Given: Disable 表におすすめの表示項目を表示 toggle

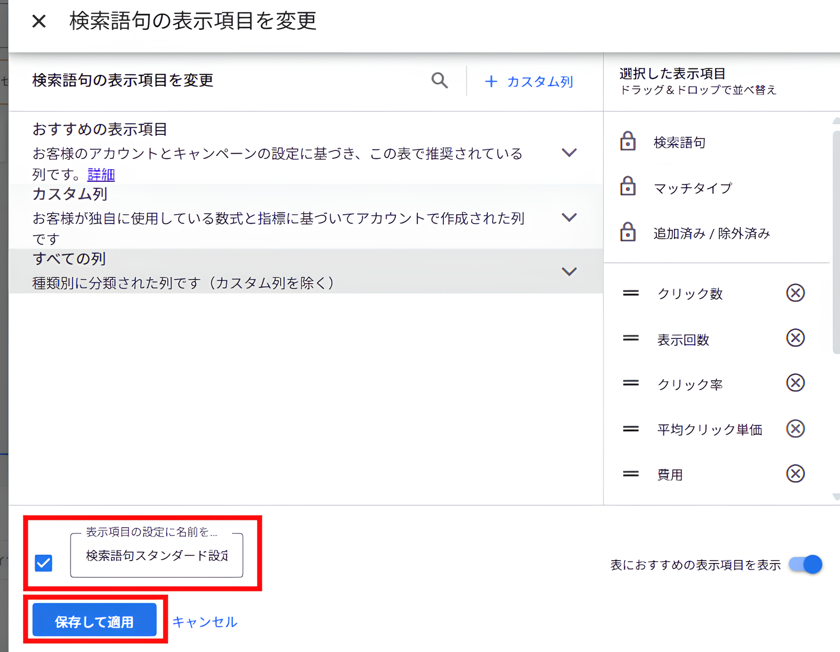Looking at the screenshot, I should pos(805,565).
